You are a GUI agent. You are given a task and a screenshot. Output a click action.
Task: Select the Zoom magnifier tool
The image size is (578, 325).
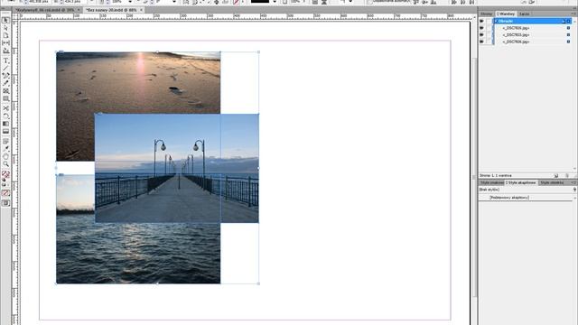pyautogui.click(x=6, y=164)
